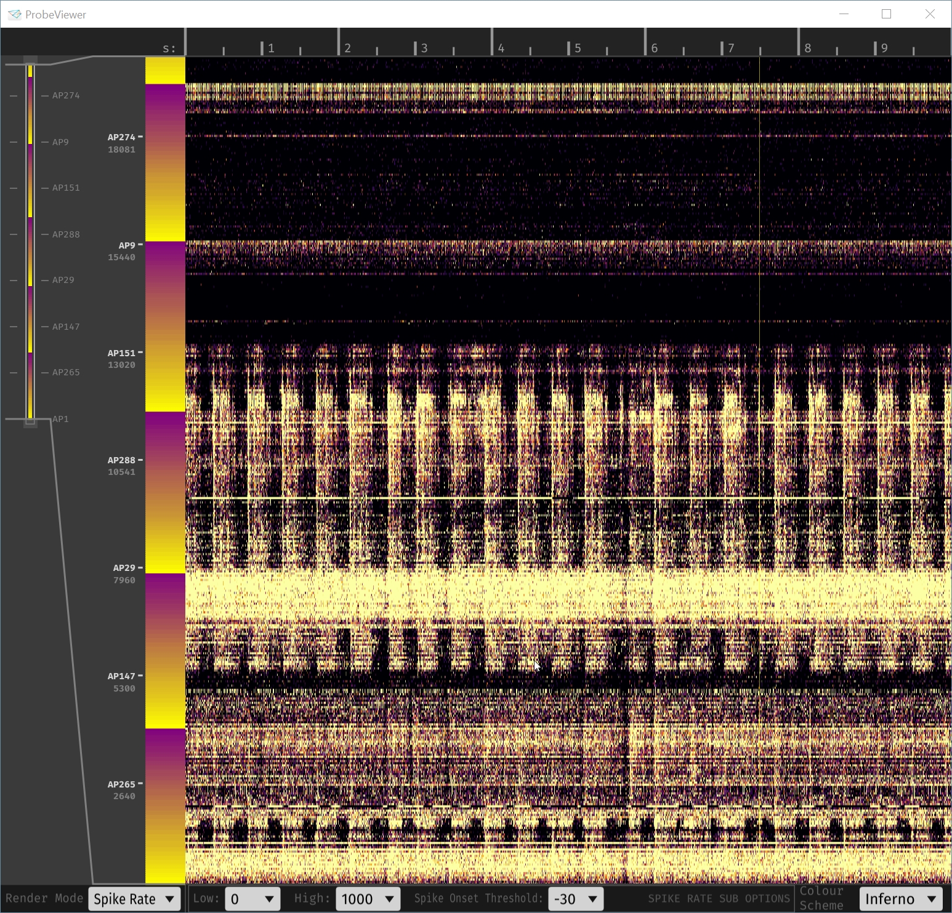Click the 8 second mark on timeline
Screen dimensions: 952x913
(808, 48)
